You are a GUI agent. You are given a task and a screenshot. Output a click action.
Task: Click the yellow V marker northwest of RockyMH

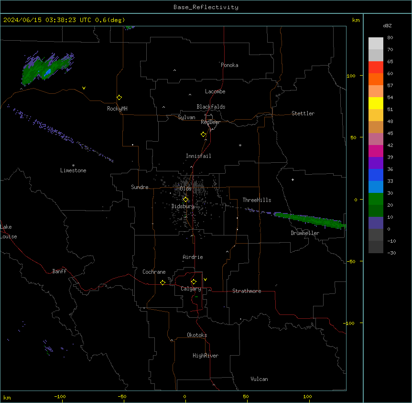tap(84, 88)
